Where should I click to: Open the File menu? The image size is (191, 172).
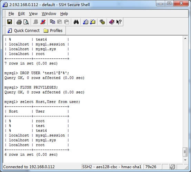pyautogui.click(x=11, y=14)
